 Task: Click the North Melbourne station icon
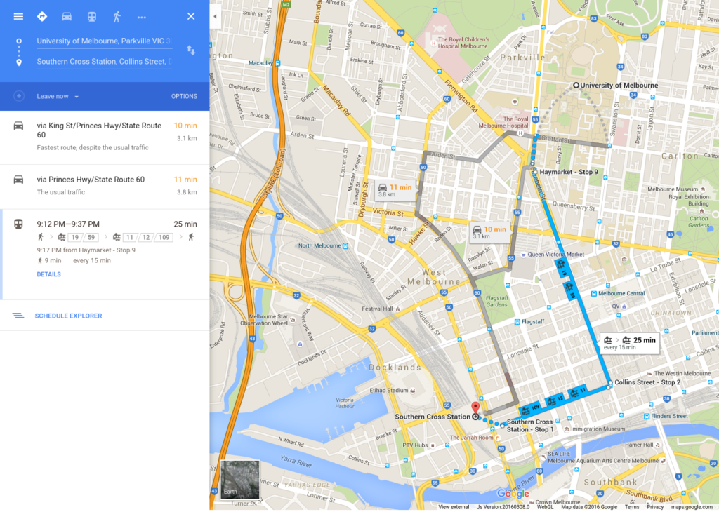(345, 246)
